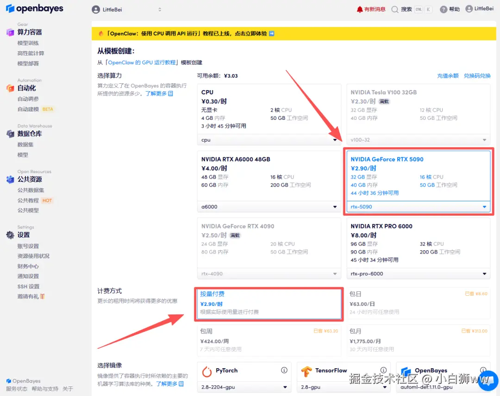Click 关于 in the footer
The height and width of the screenshot is (396, 500).
68,389
